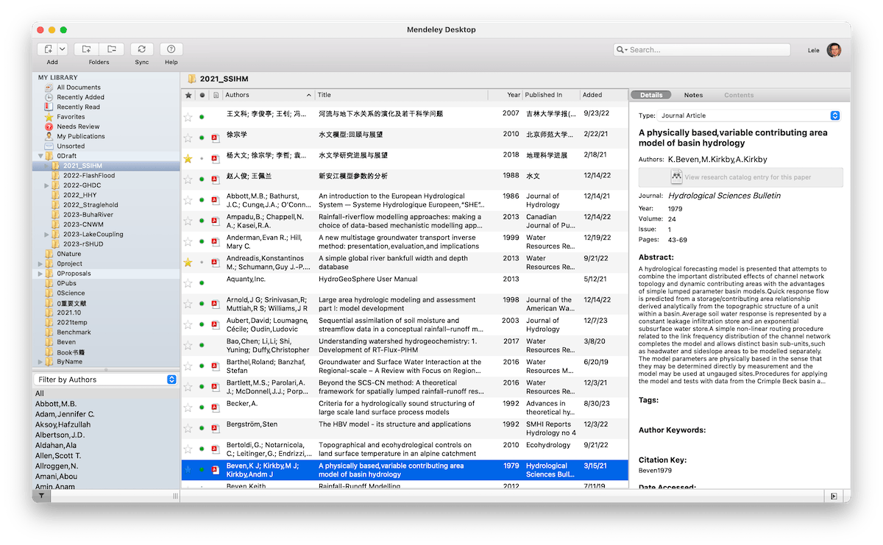Edit the Journal field Hydrological Sciences Bulletin

click(725, 196)
